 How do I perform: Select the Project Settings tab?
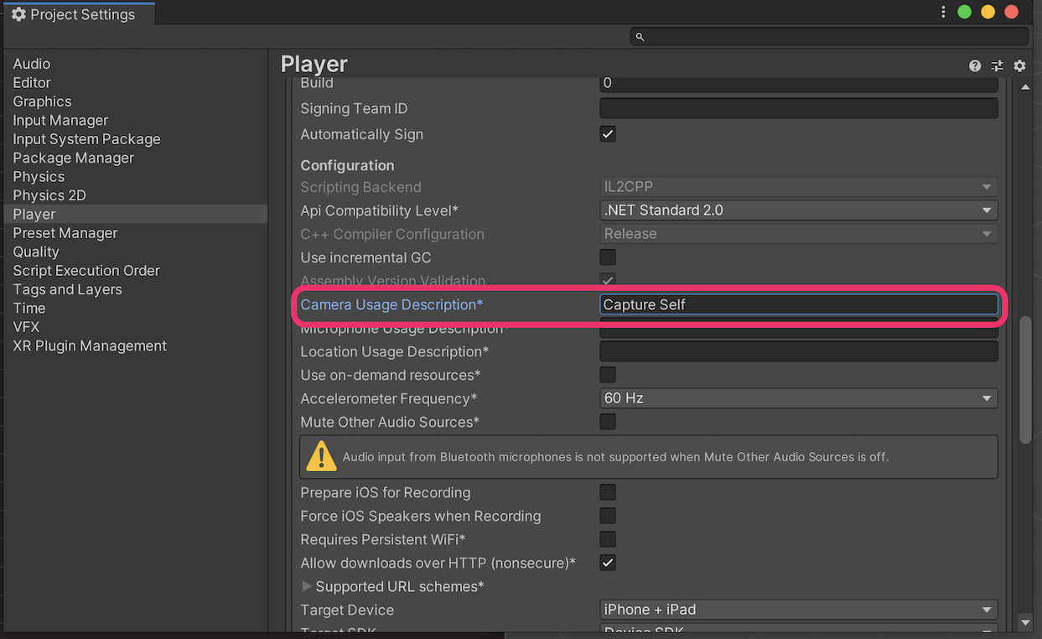point(80,13)
